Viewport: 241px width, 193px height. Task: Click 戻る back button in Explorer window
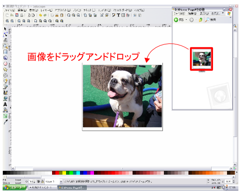click(x=179, y=20)
